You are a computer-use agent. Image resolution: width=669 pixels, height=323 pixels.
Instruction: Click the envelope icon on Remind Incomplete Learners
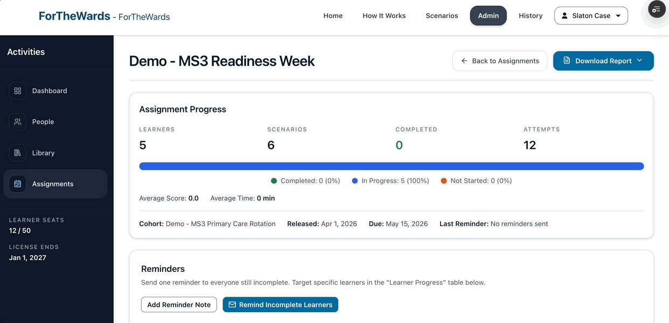(232, 304)
